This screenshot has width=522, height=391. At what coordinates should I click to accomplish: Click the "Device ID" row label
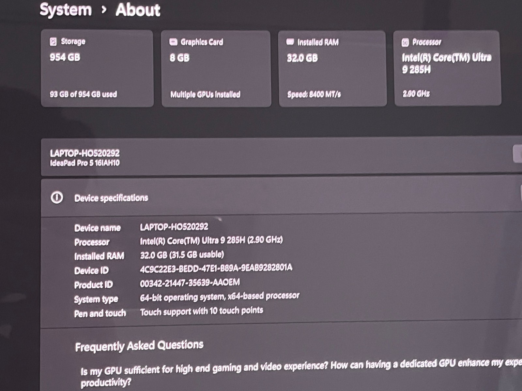coord(91,270)
